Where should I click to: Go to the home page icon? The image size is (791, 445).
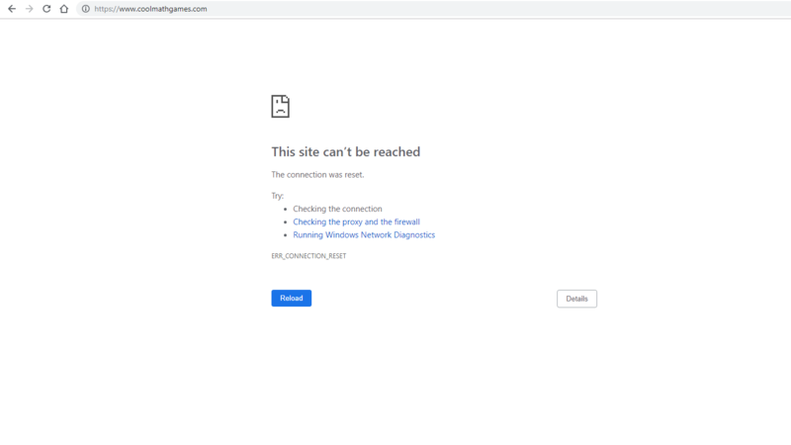tap(63, 9)
